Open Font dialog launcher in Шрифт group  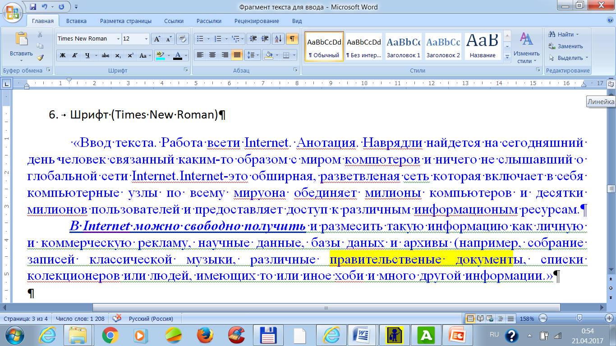pos(186,70)
